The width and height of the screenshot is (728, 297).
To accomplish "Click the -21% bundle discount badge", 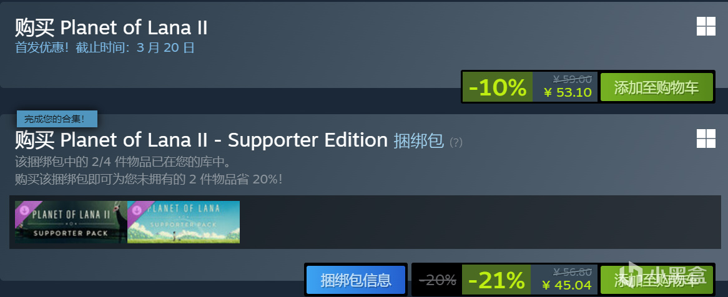I will point(496,280).
